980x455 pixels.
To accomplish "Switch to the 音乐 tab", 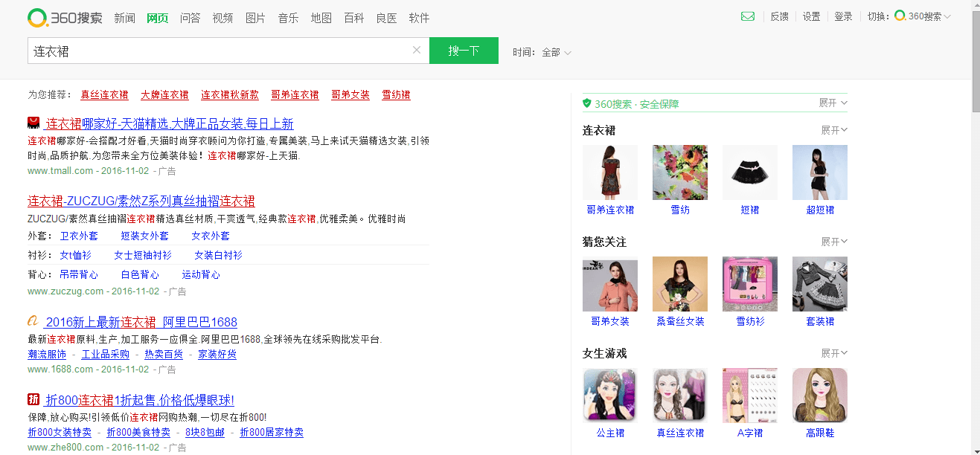I will [288, 18].
